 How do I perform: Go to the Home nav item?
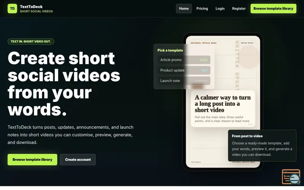pyautogui.click(x=184, y=8)
